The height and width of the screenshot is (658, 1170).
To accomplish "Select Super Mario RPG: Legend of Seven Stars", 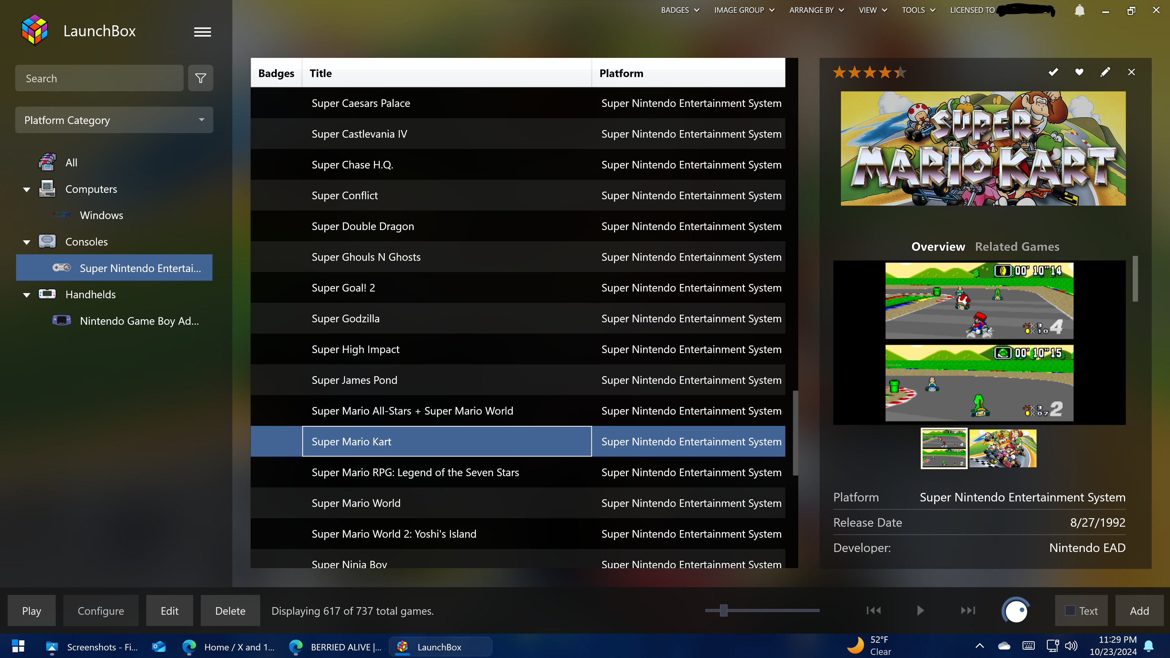I will 518,472.
